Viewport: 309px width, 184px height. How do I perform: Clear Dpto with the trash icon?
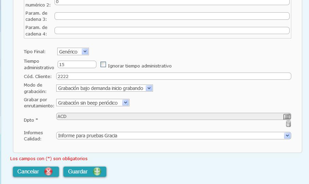(288, 124)
